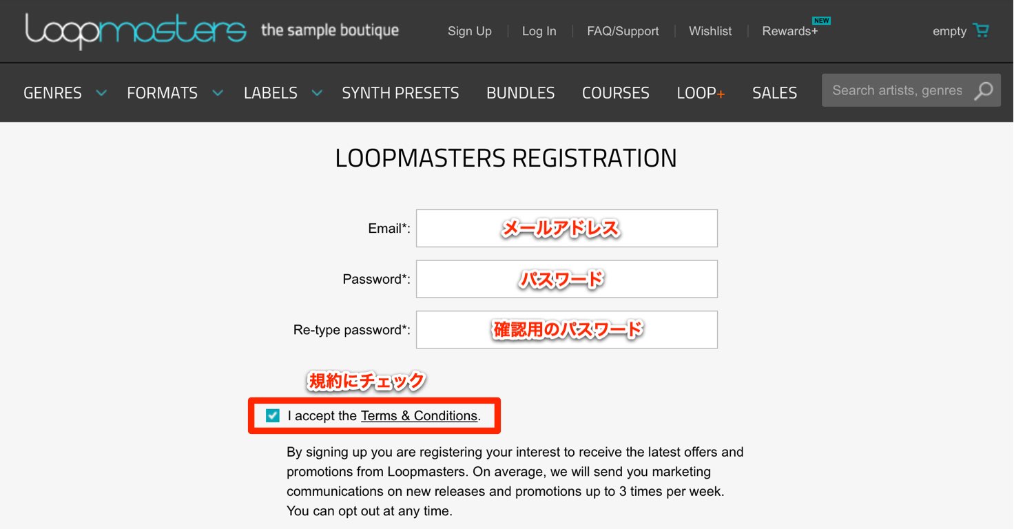Open the Terms & Conditions link
Image resolution: width=1014 pixels, height=529 pixels.
pyautogui.click(x=419, y=416)
